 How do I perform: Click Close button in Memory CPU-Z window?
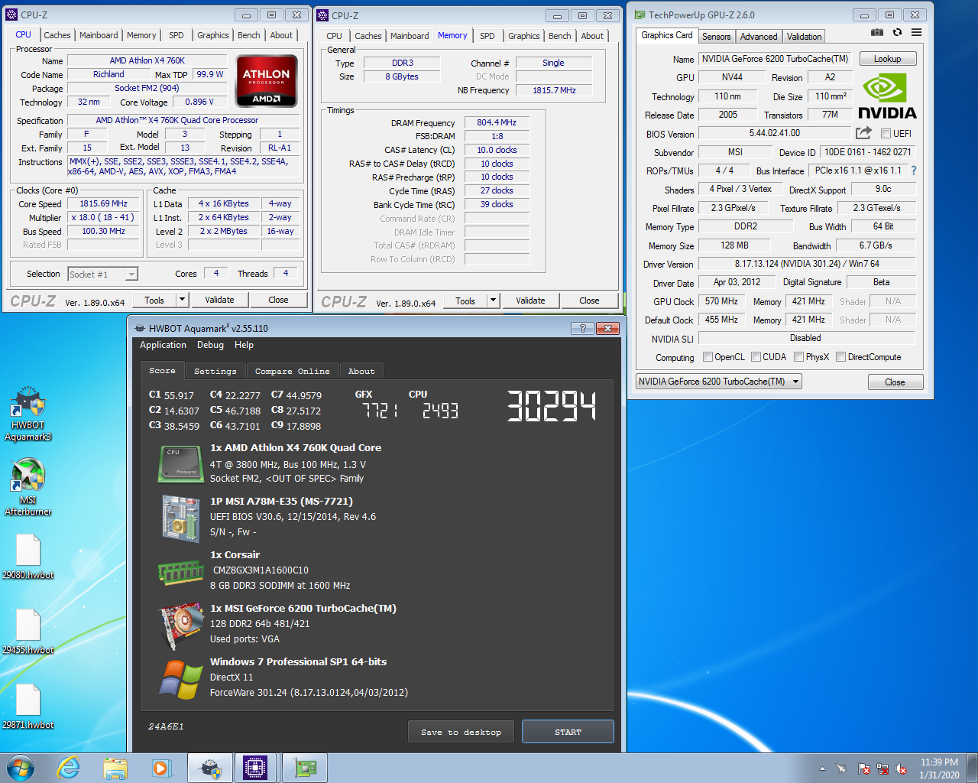[x=589, y=301]
